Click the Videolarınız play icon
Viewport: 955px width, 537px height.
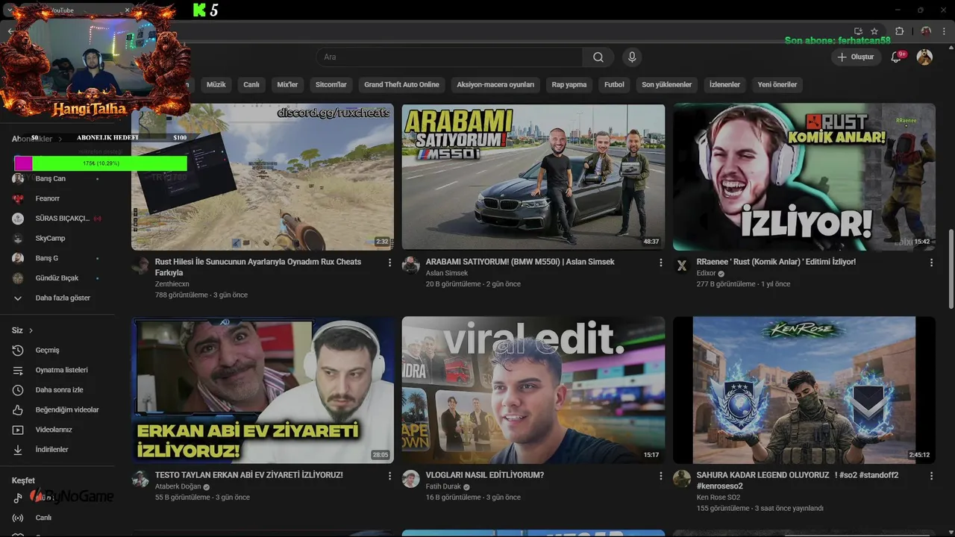pos(18,430)
